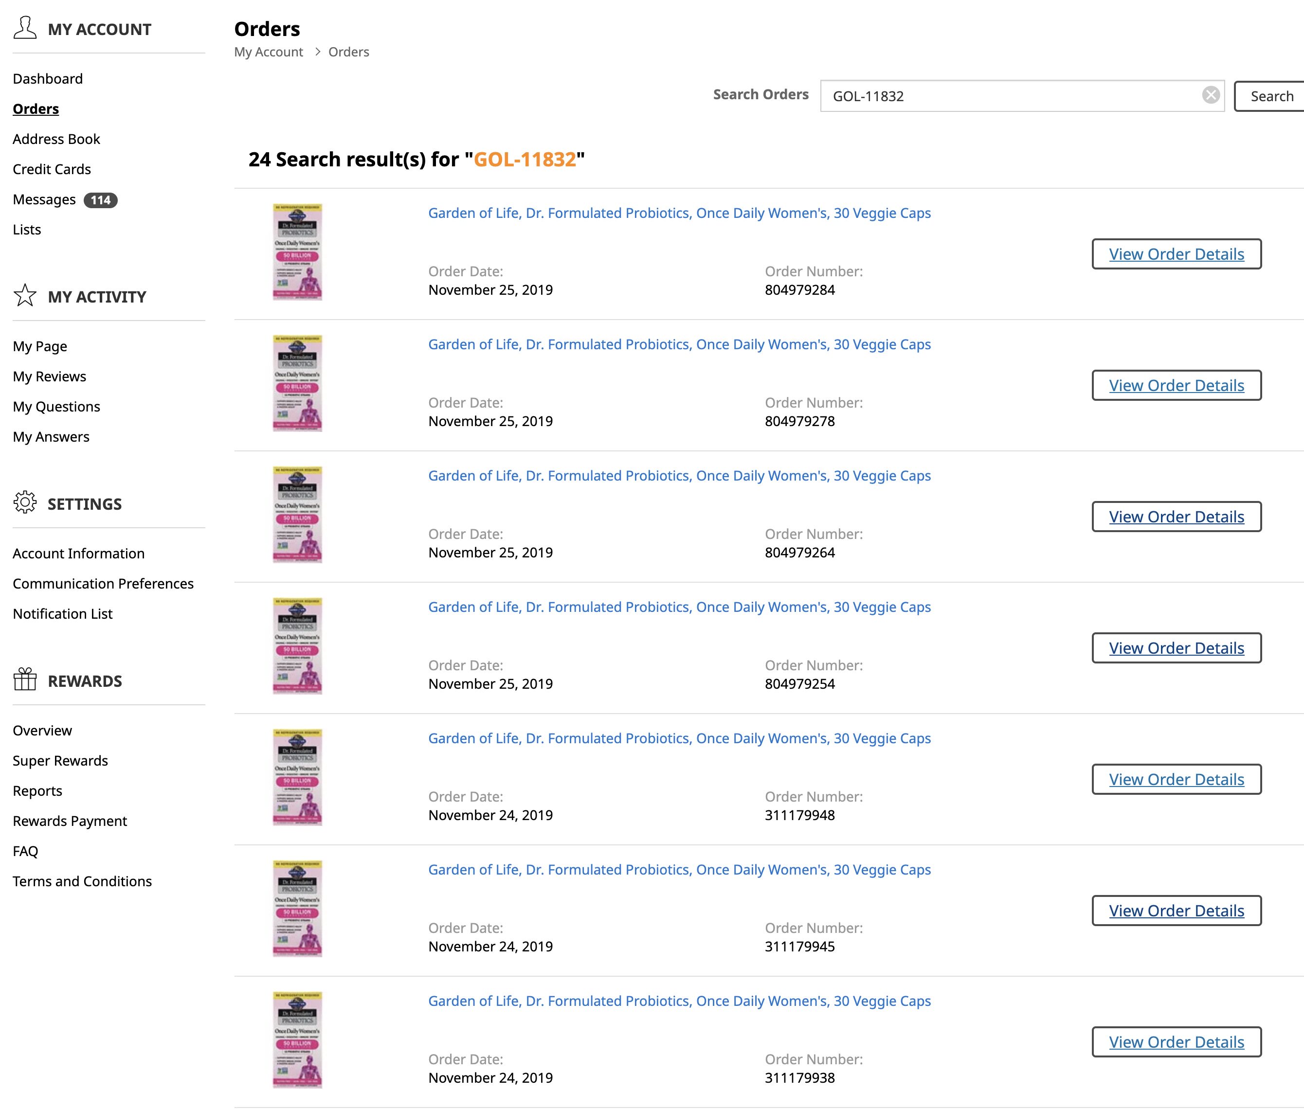Click the My Activity star icon
This screenshot has width=1304, height=1109.
click(25, 295)
